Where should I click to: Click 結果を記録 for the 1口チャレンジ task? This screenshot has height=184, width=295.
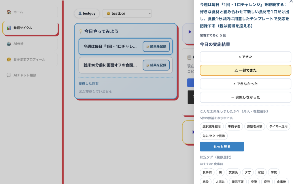pos(156,47)
